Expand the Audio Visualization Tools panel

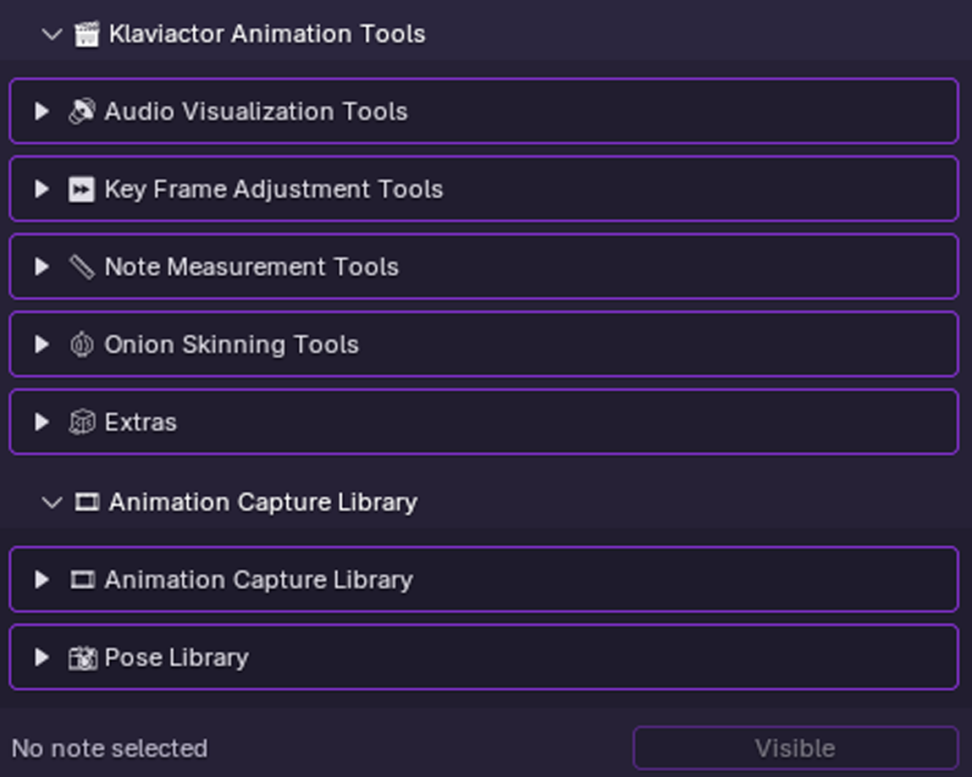(40, 111)
